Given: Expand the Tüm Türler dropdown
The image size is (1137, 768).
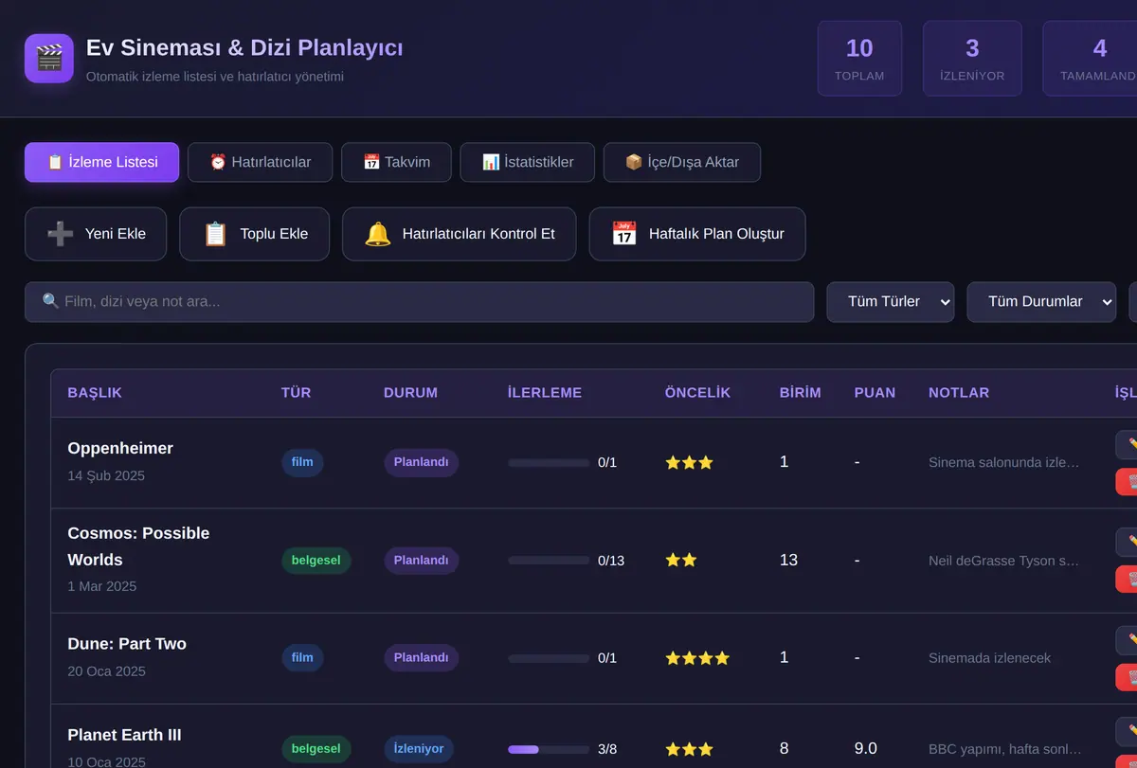Looking at the screenshot, I should tap(891, 302).
